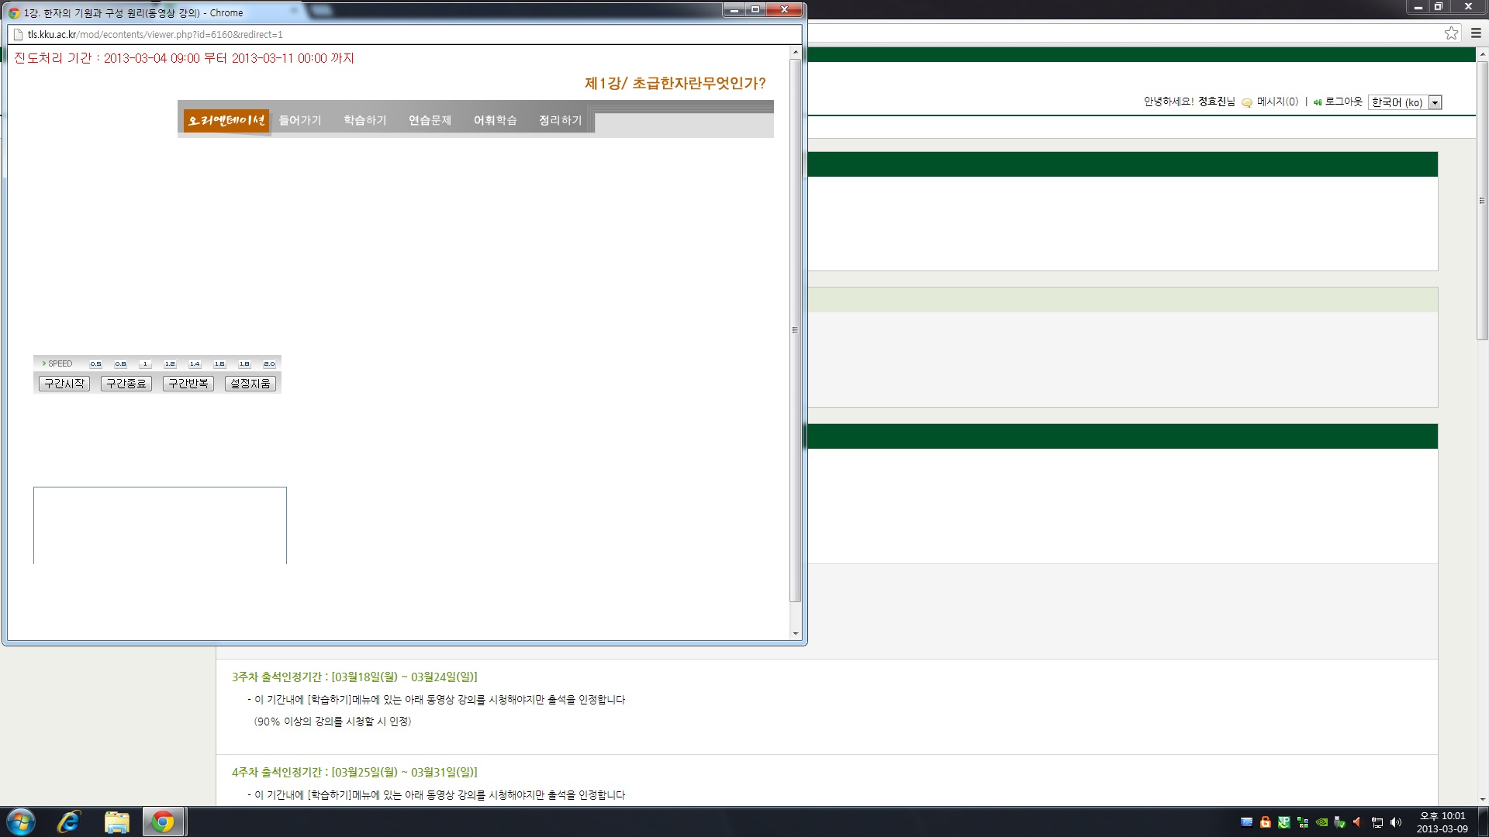Click the 구간종료 button

coord(126,384)
